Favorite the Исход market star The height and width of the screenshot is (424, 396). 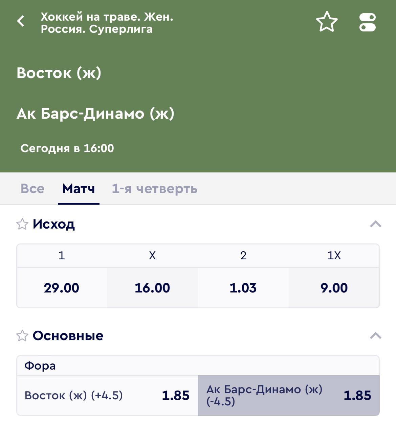[x=22, y=224]
